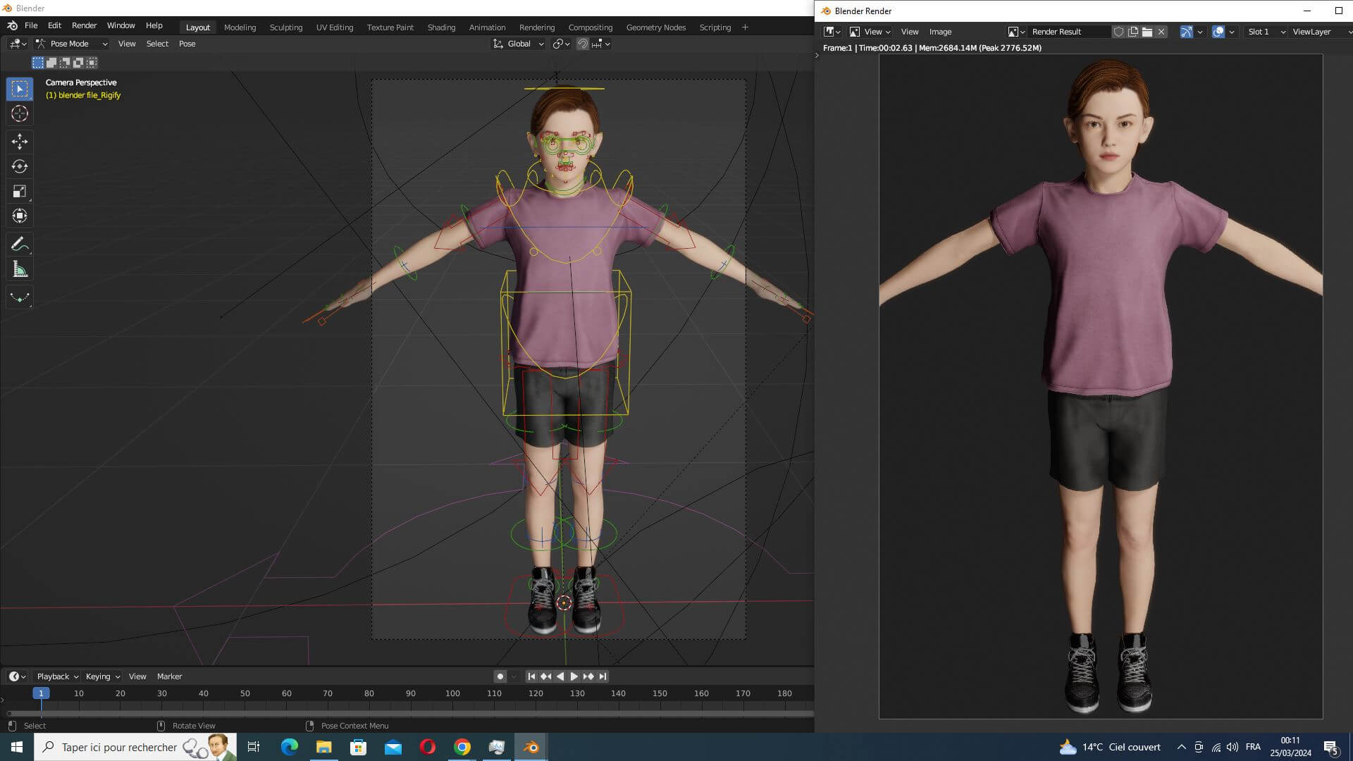
Task: Open the Marker menu in timeline
Action: point(169,676)
